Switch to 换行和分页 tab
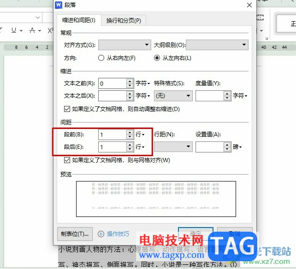Screen dimensions: 296x269 point(124,20)
